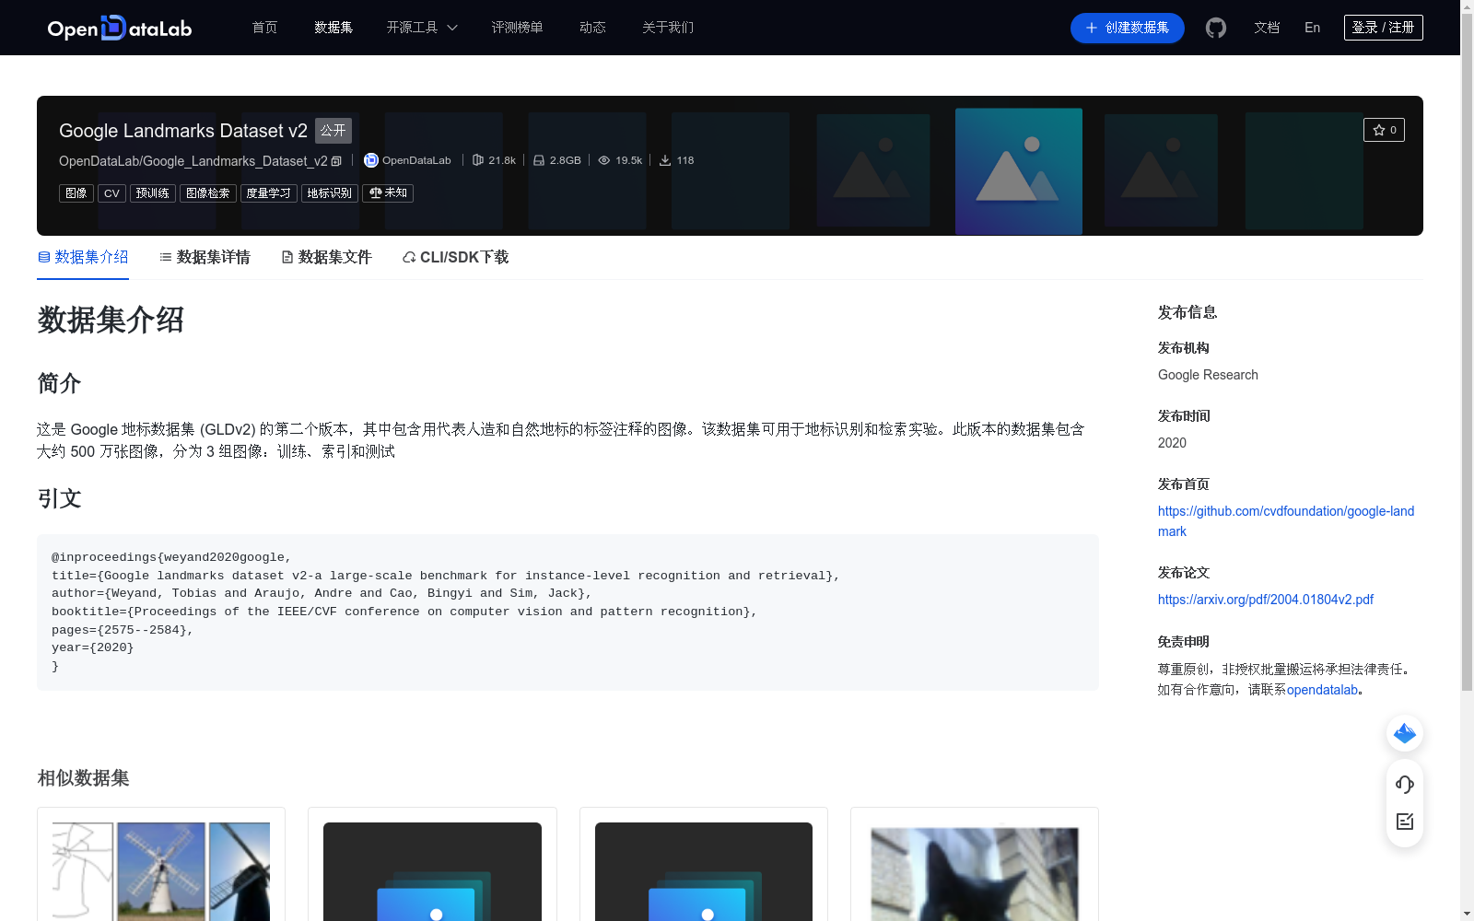Open the github.com/cvdfoundation homepage link
Screen dimensions: 1474x921
1286,521
